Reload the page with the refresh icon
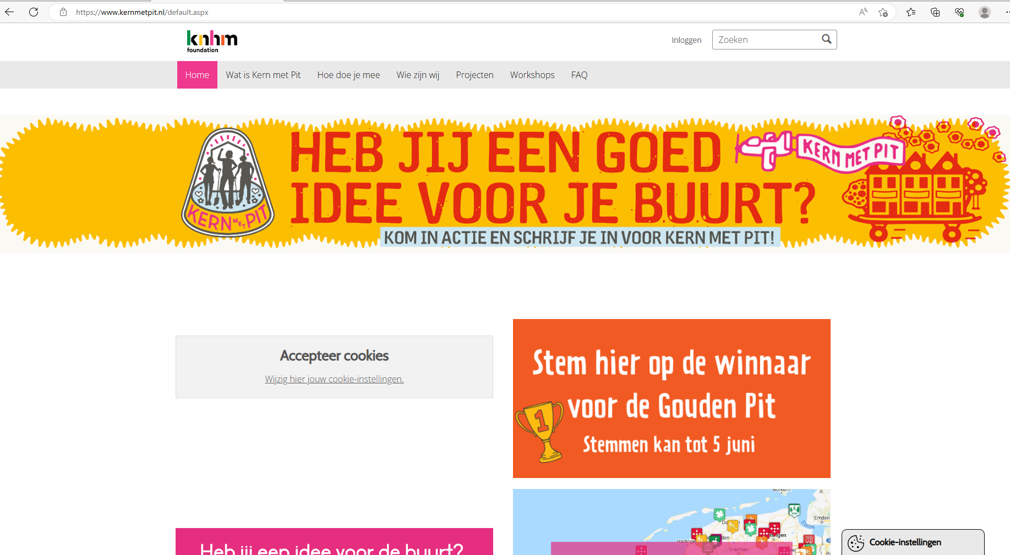This screenshot has width=1010, height=555. click(x=34, y=12)
